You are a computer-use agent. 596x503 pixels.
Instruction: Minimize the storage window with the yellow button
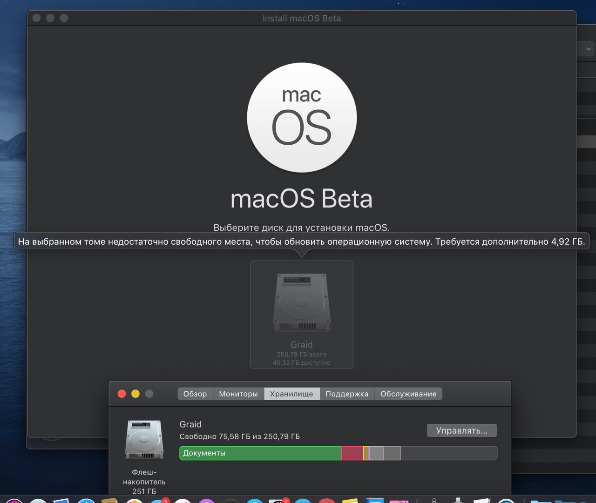point(135,394)
